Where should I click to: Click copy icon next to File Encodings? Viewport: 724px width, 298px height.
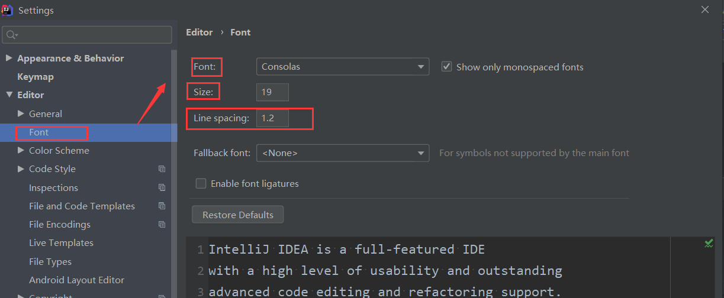162,225
